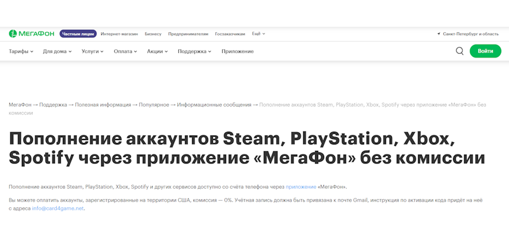The width and height of the screenshot is (509, 246).
Task: Select the Частным лицам tab
Action: (x=78, y=34)
